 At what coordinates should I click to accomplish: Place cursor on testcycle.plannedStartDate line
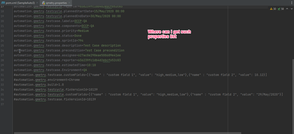pyautogui.click(x=69, y=11)
